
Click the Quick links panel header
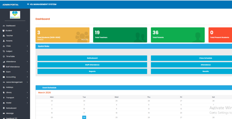(134, 46)
